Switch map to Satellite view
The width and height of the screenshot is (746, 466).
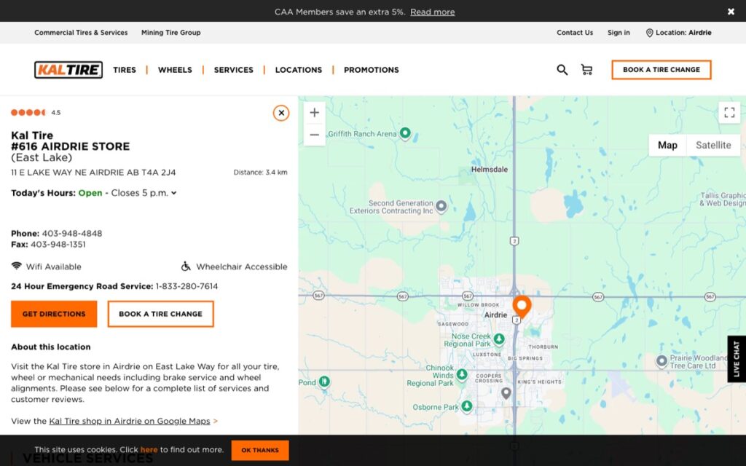click(713, 145)
